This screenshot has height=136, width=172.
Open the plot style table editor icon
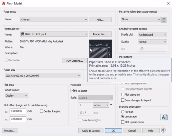pyautogui.click(x=164, y=20)
